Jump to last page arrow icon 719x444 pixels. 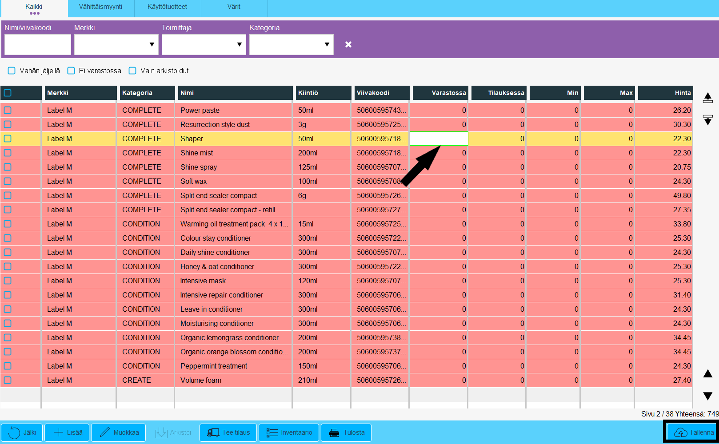click(x=708, y=120)
